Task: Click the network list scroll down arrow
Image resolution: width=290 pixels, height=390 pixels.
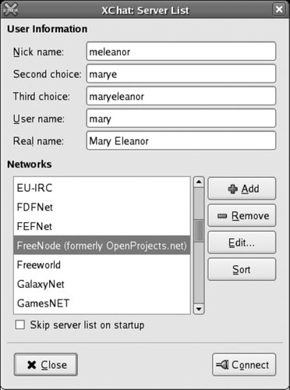Action: 199,309
